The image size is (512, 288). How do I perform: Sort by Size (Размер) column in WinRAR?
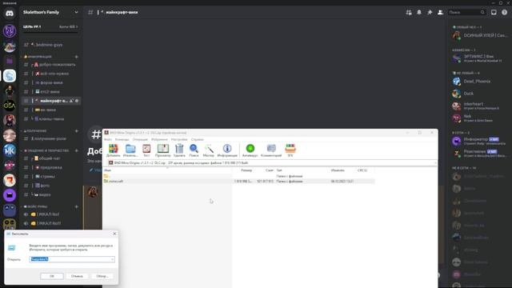242,170
